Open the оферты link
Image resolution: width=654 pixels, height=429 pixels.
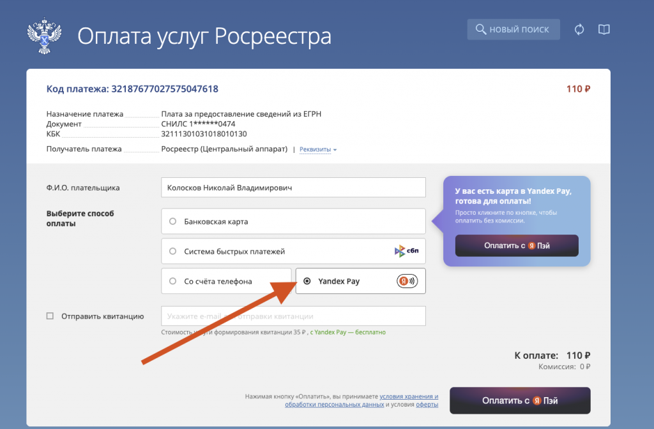(427, 404)
